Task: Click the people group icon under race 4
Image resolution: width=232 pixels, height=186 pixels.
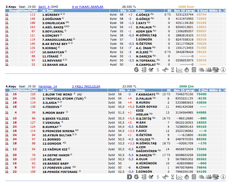Action: tap(209, 177)
